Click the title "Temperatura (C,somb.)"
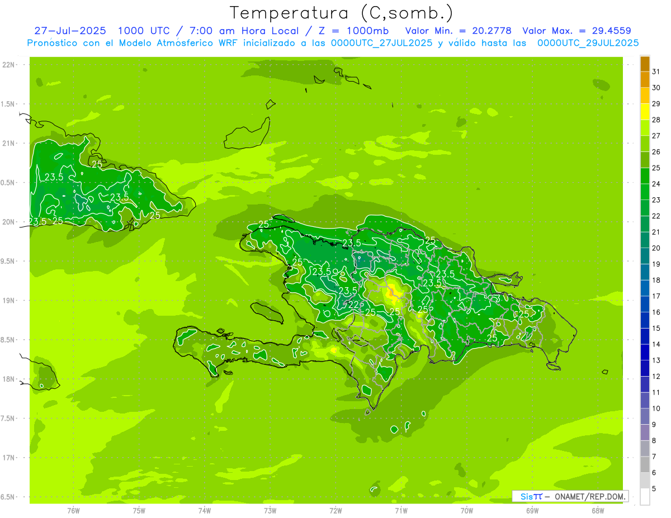Image resolution: width=671 pixels, height=518 pixels. point(341,12)
